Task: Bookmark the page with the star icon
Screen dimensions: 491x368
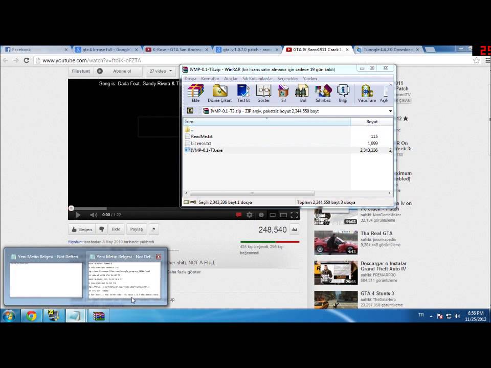Action: 476,60
